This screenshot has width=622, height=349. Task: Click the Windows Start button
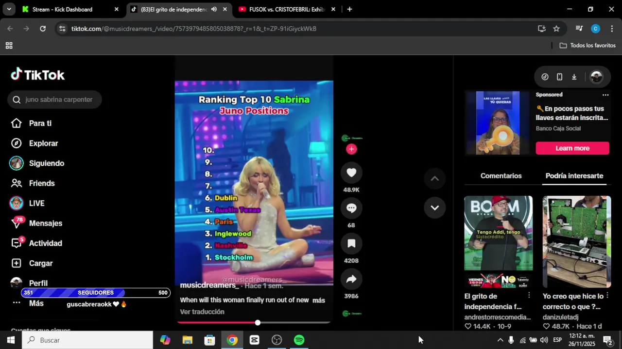point(11,340)
